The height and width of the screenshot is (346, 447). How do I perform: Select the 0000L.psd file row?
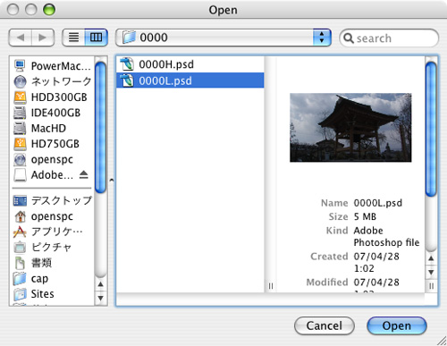click(190, 80)
